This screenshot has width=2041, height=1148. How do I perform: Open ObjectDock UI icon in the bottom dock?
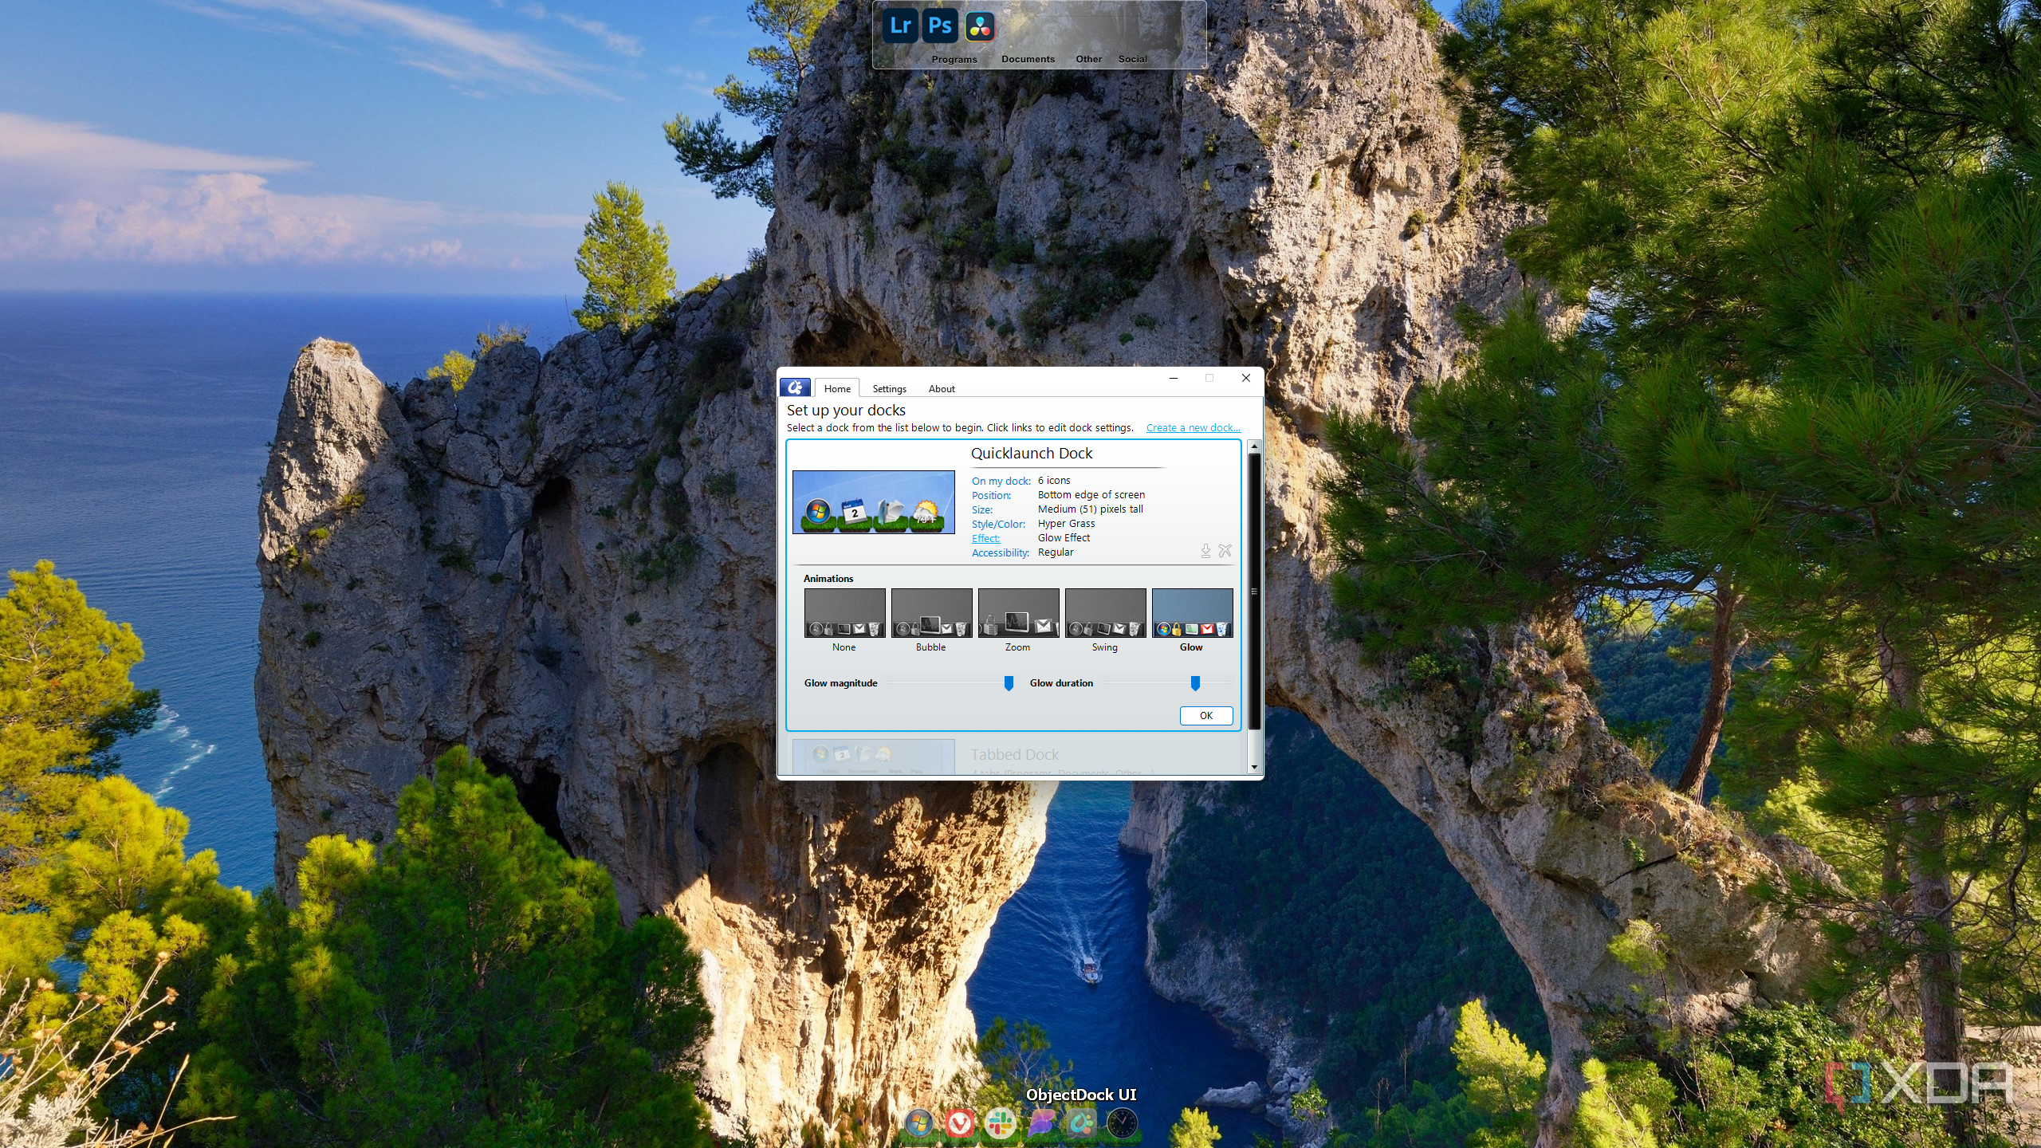click(x=1081, y=1122)
